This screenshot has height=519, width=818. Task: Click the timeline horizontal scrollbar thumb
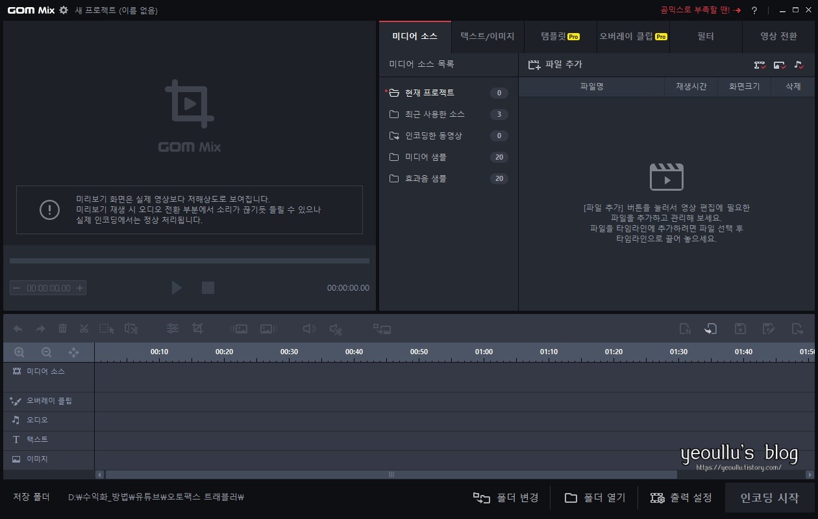coord(391,474)
